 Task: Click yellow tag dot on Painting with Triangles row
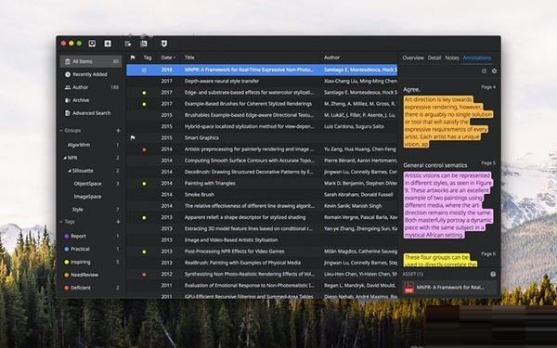(144, 184)
